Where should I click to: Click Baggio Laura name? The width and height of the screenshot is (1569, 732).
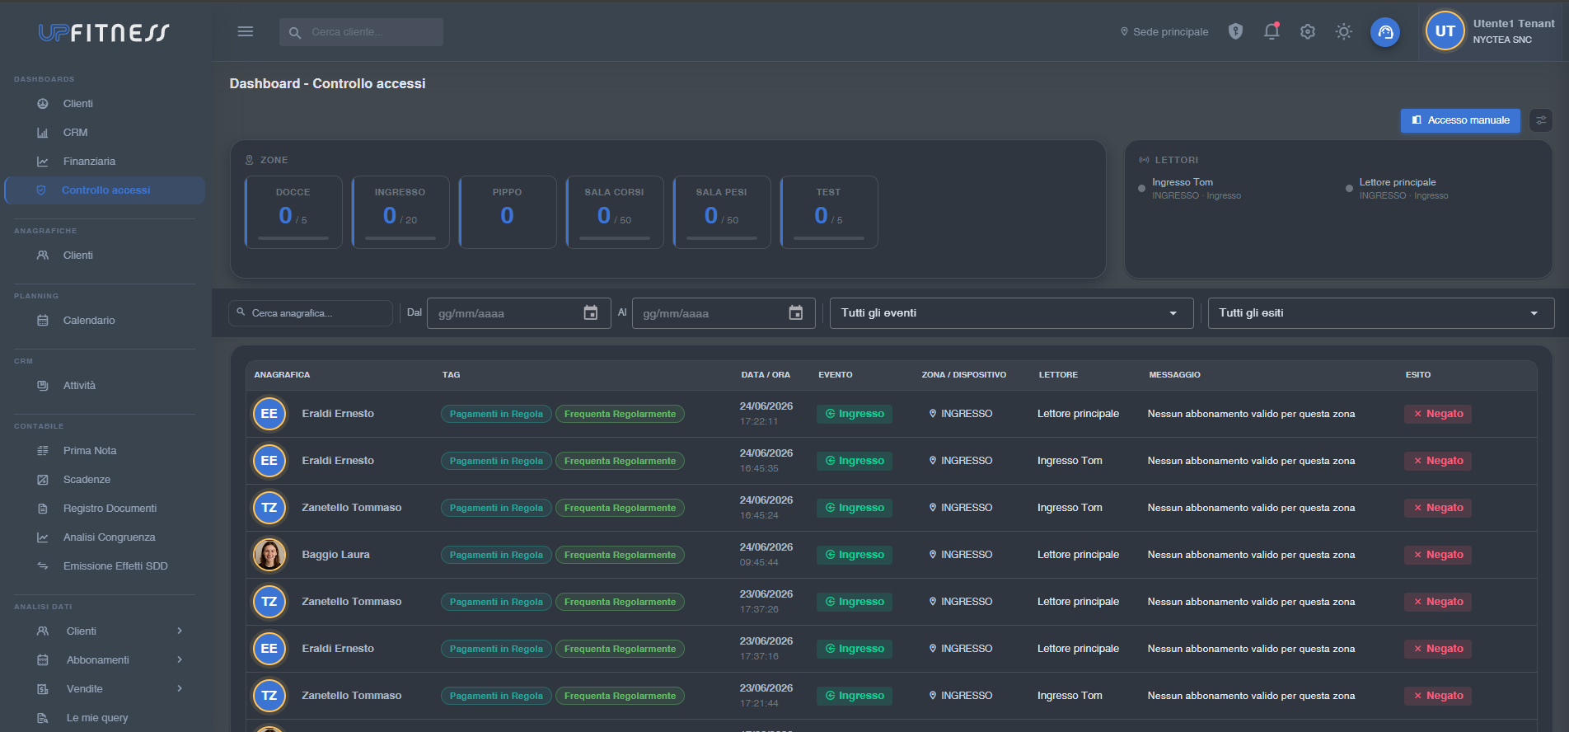pos(335,555)
